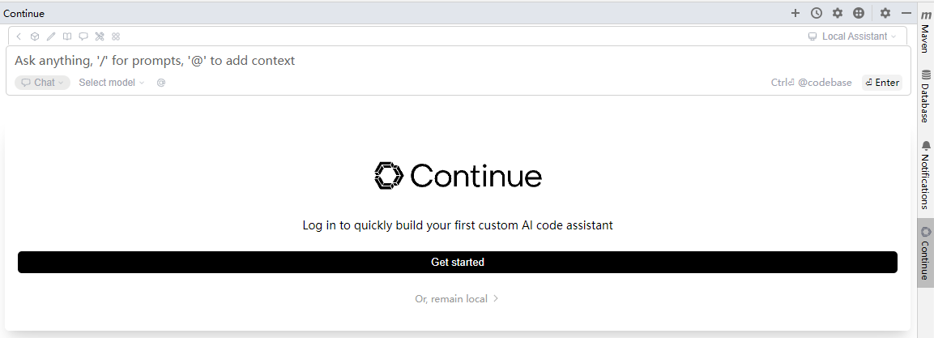Viewport: 934px width, 338px height.
Task: Click the cube models icon in toolbar
Action: click(x=35, y=36)
